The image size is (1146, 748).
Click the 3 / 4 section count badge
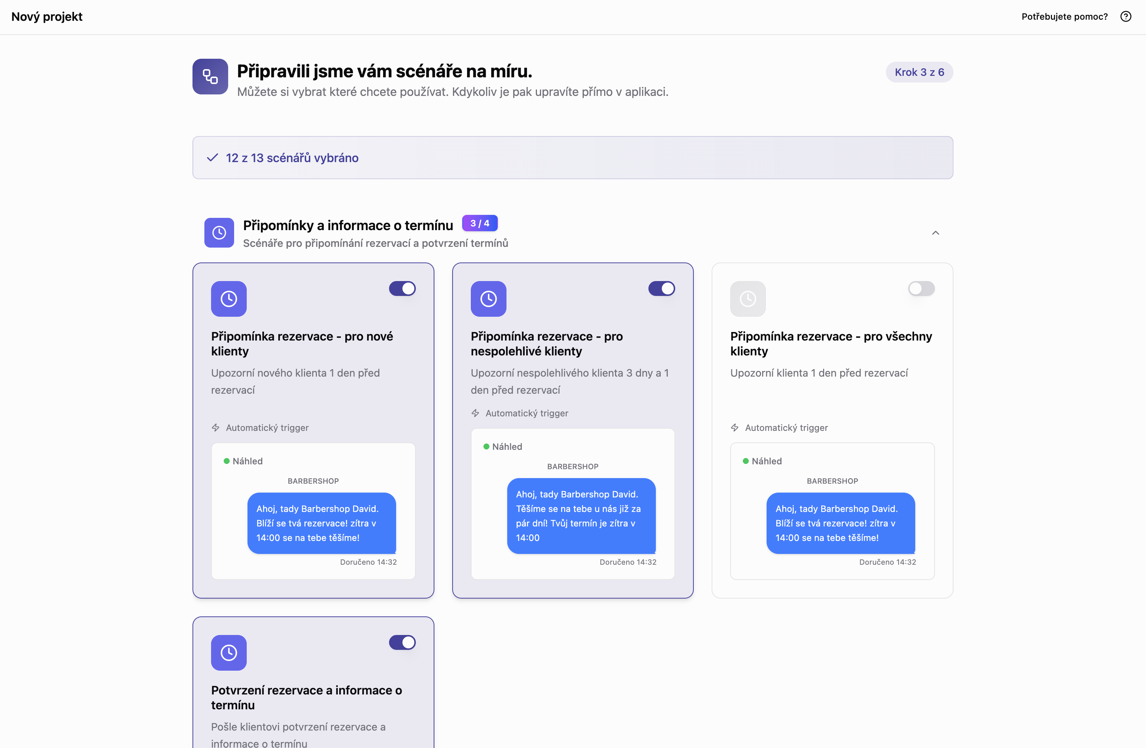(480, 223)
